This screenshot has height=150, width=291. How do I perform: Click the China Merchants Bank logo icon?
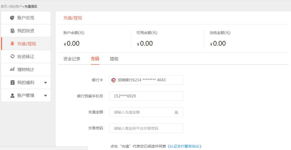point(114,80)
